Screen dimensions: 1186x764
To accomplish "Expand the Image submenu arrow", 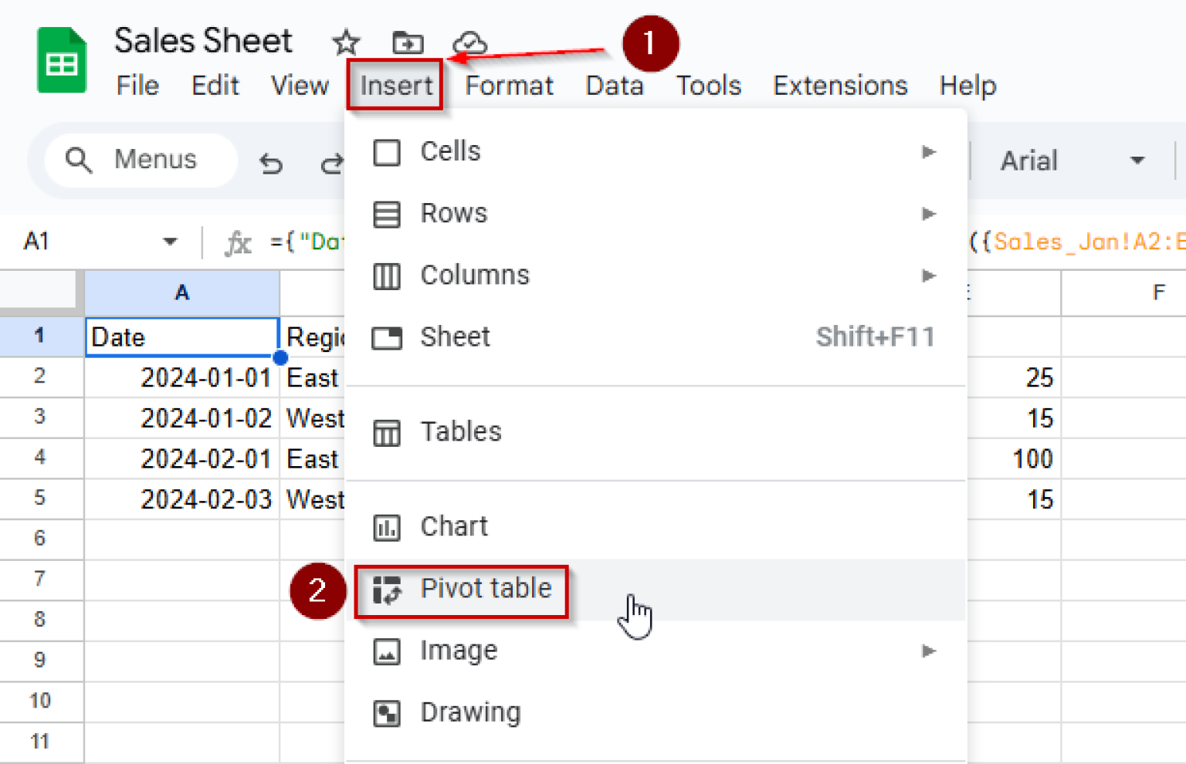I will [x=928, y=651].
